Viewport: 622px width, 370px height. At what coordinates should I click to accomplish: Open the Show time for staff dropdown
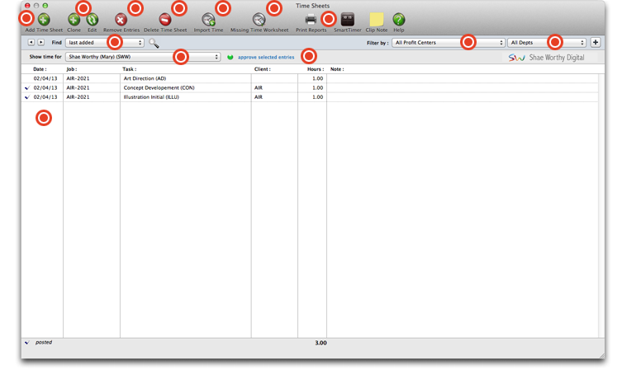(142, 58)
